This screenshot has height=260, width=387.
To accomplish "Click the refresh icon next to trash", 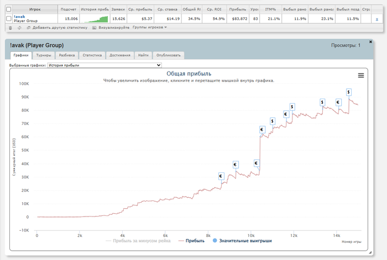I will [x=19, y=27].
